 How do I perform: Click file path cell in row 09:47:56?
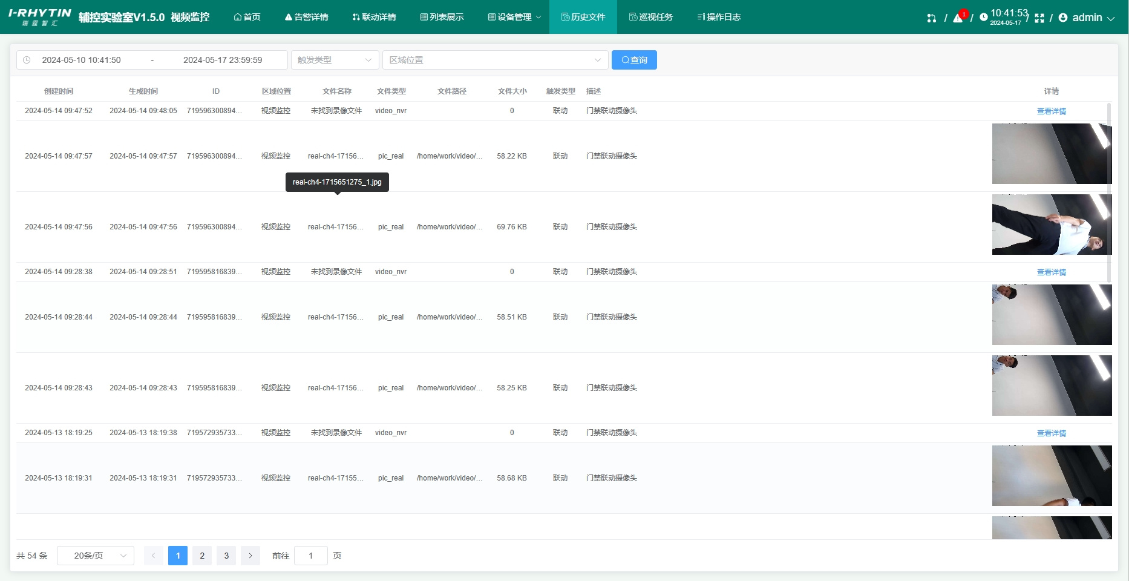pos(450,227)
